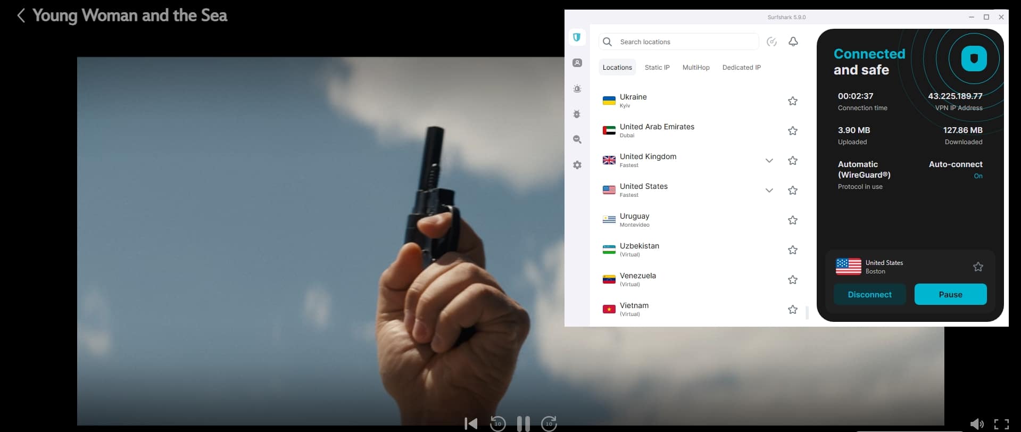This screenshot has width=1021, height=432.
Task: Open the notifications bell
Action: 793,41
